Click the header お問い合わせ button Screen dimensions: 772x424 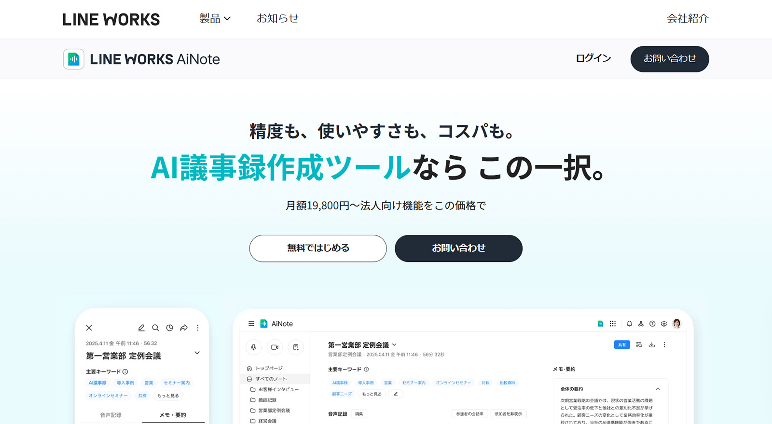(670, 59)
